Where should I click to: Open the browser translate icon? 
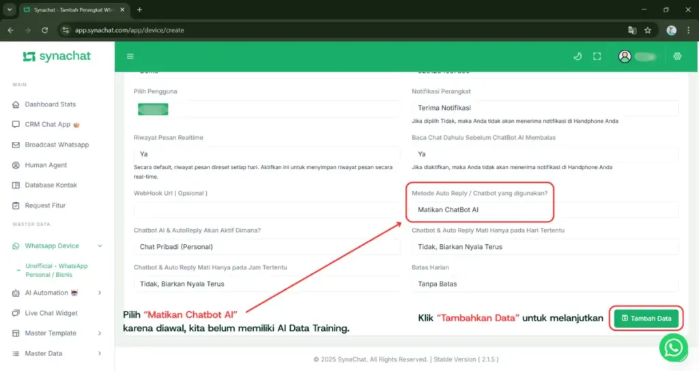coord(632,30)
